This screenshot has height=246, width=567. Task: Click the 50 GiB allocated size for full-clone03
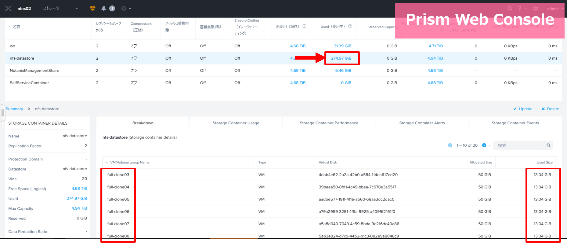485,175
